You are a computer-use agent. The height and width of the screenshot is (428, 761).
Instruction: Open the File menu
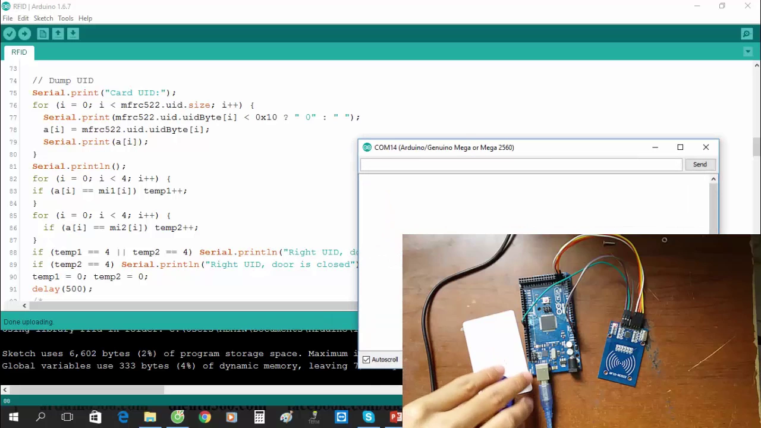pyautogui.click(x=8, y=18)
